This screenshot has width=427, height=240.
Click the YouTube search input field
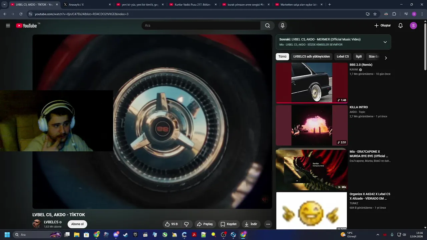201,26
